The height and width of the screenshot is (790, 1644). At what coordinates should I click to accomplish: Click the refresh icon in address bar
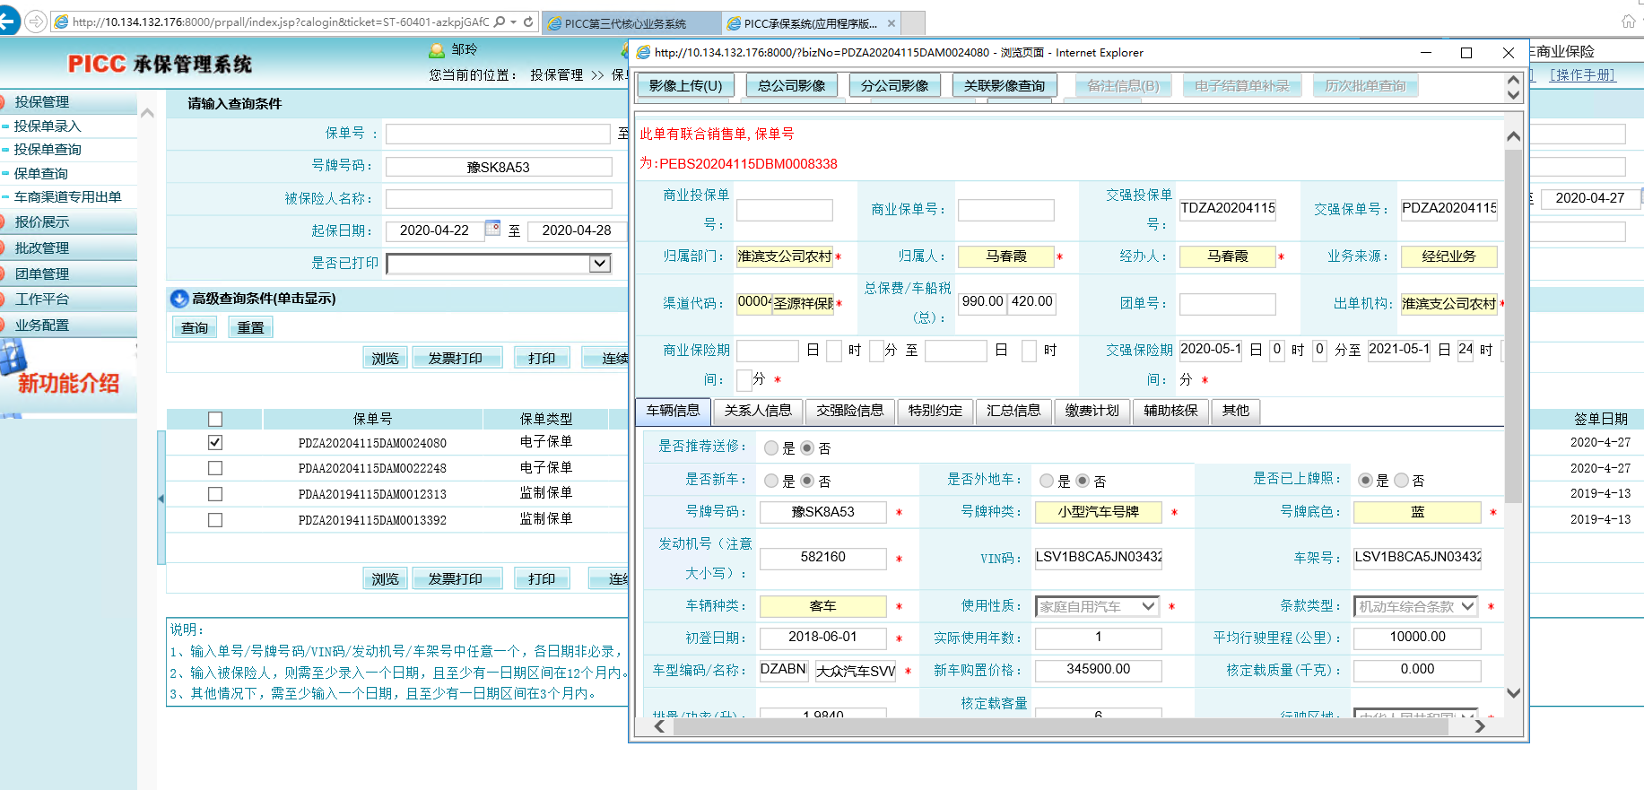[x=528, y=22]
